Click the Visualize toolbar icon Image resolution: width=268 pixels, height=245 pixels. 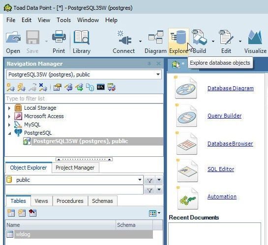255,37
